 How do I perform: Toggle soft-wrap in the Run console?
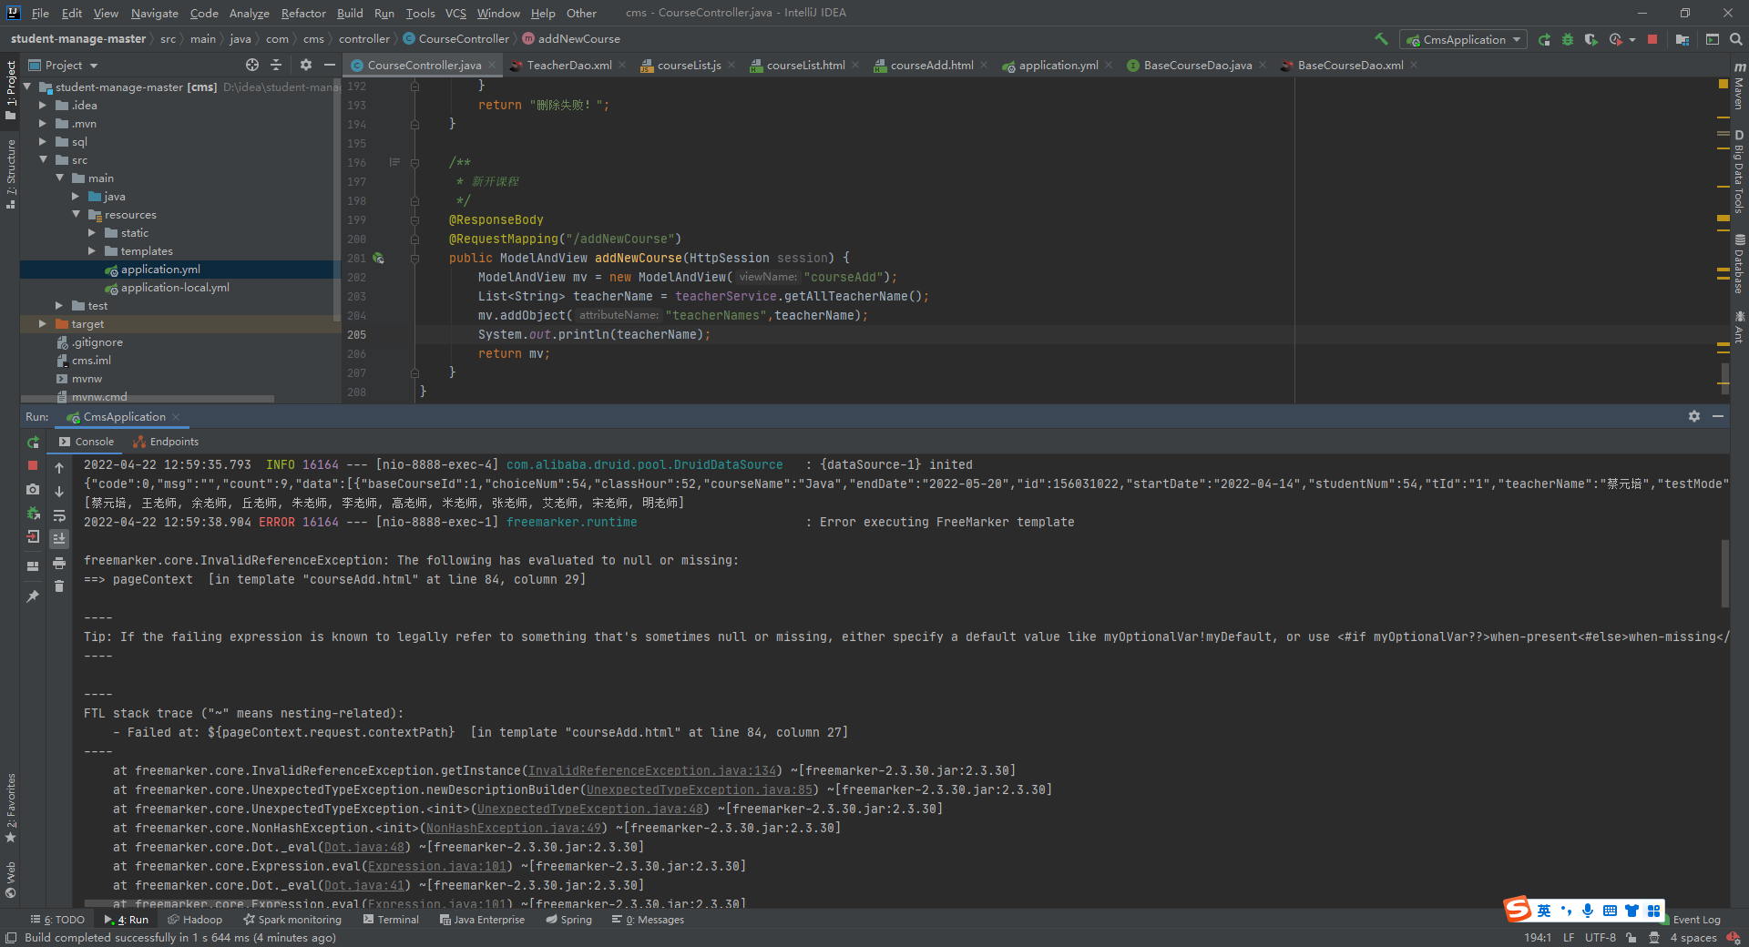pos(59,514)
